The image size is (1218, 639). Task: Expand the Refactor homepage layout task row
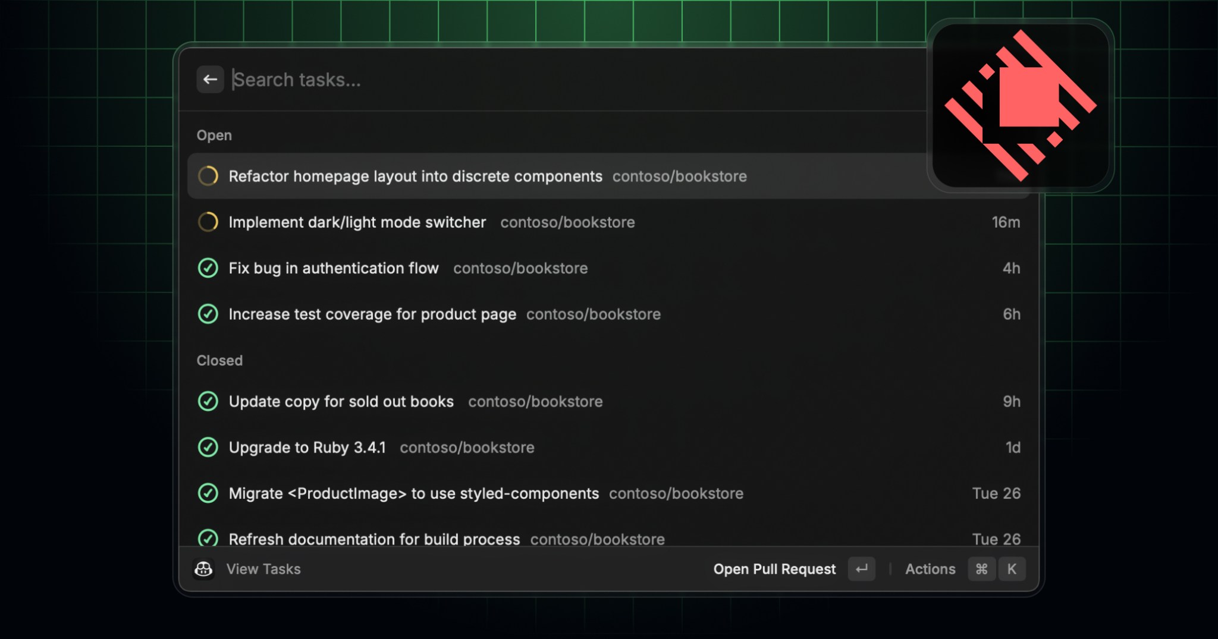coord(416,176)
